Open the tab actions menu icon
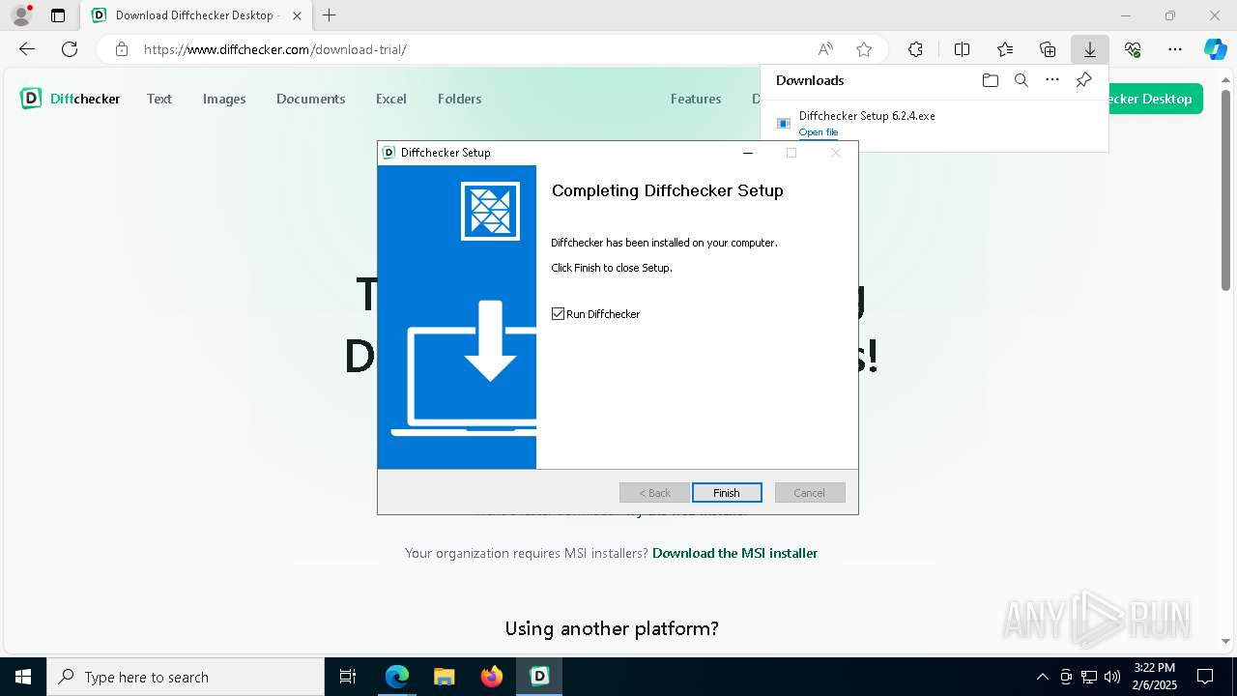This screenshot has width=1237, height=696. (x=58, y=15)
